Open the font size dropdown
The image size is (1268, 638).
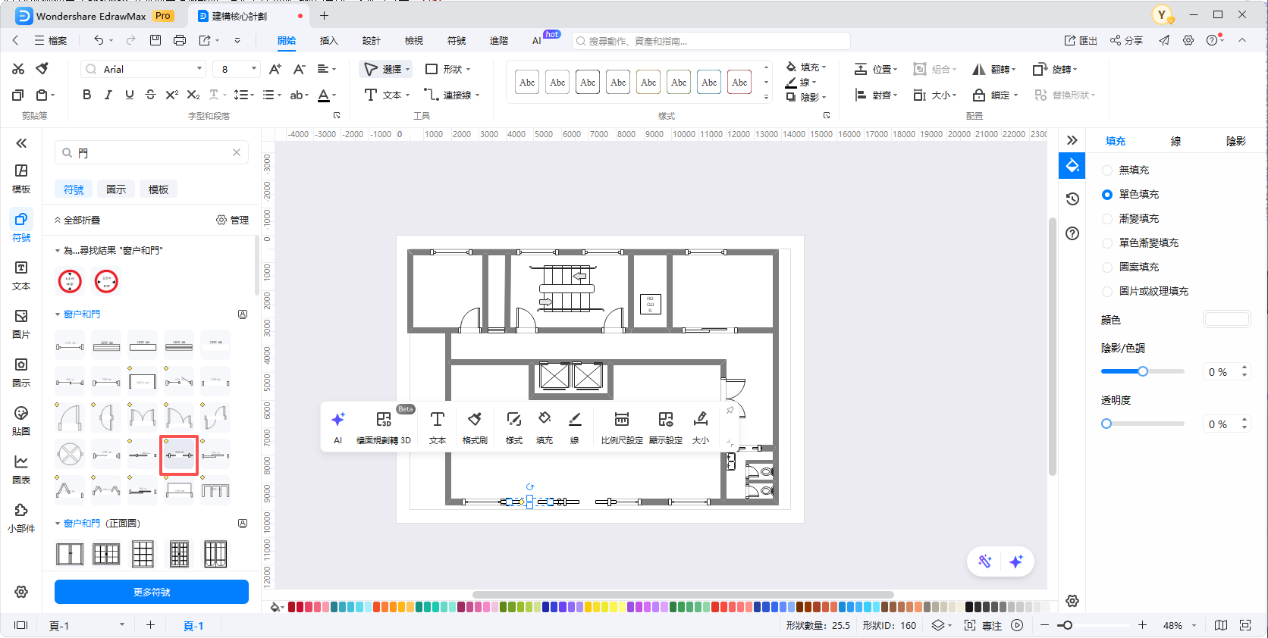point(253,69)
